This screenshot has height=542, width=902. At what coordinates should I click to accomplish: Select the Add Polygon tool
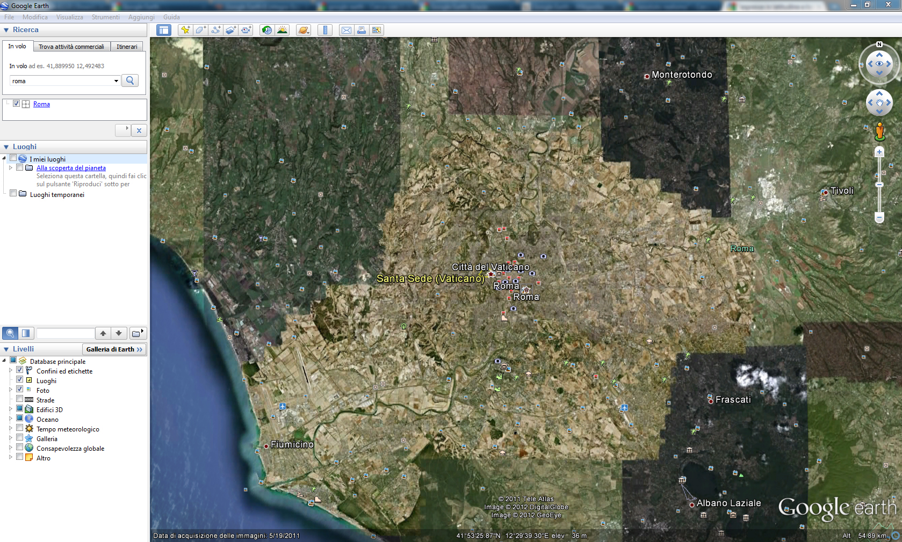200,30
